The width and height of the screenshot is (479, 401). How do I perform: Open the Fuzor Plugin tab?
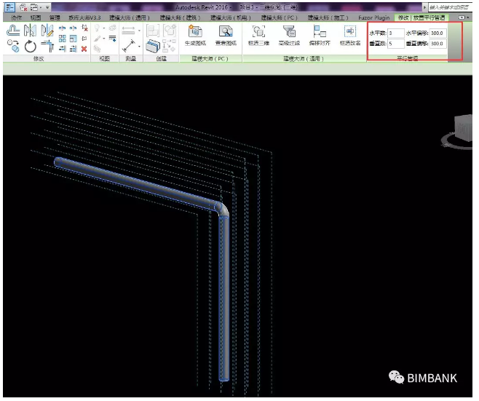pos(374,17)
